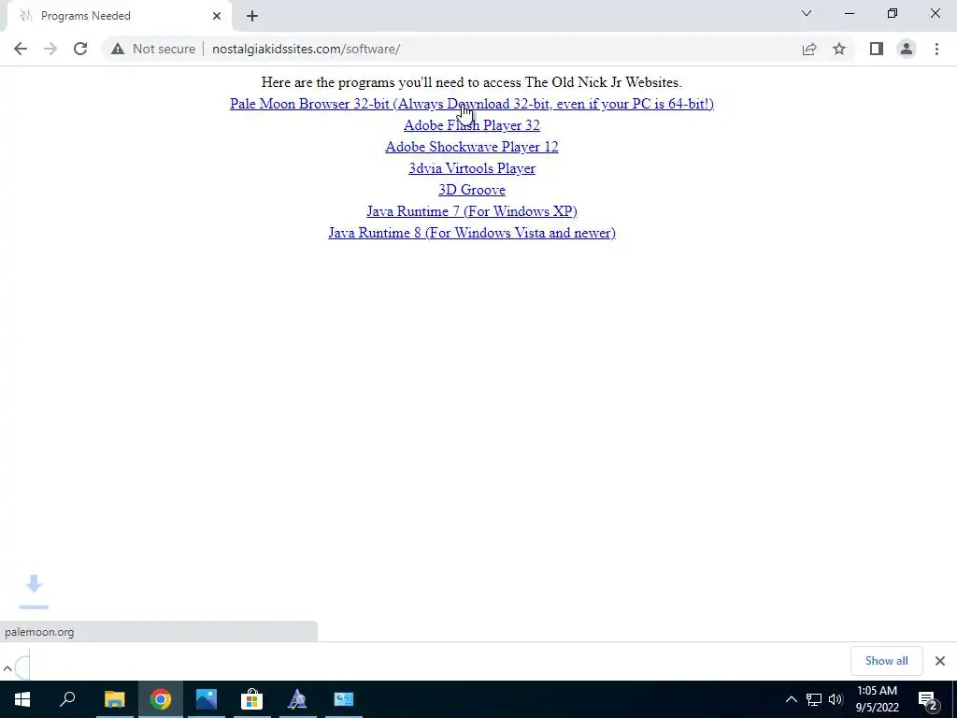
Task: Open the Pale Moon Browser 32-bit link
Action: click(472, 104)
